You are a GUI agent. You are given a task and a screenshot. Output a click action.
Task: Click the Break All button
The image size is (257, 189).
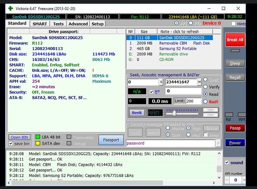235,39
